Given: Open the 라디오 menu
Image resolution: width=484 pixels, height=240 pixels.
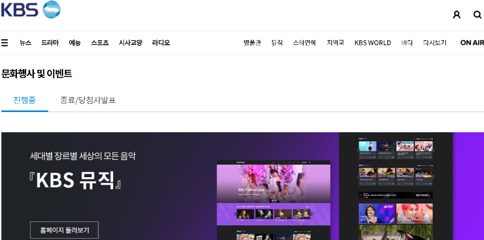Looking at the screenshot, I should pos(161,43).
